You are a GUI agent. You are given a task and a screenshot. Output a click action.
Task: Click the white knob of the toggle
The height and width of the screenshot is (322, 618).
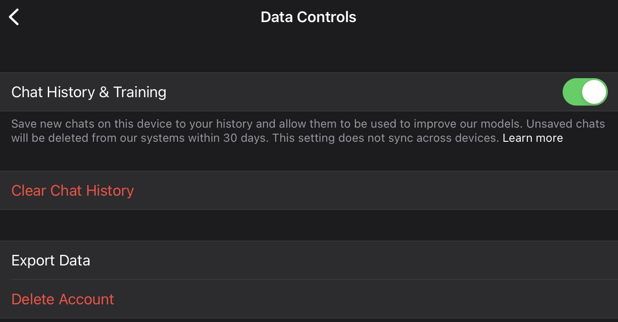tap(594, 92)
